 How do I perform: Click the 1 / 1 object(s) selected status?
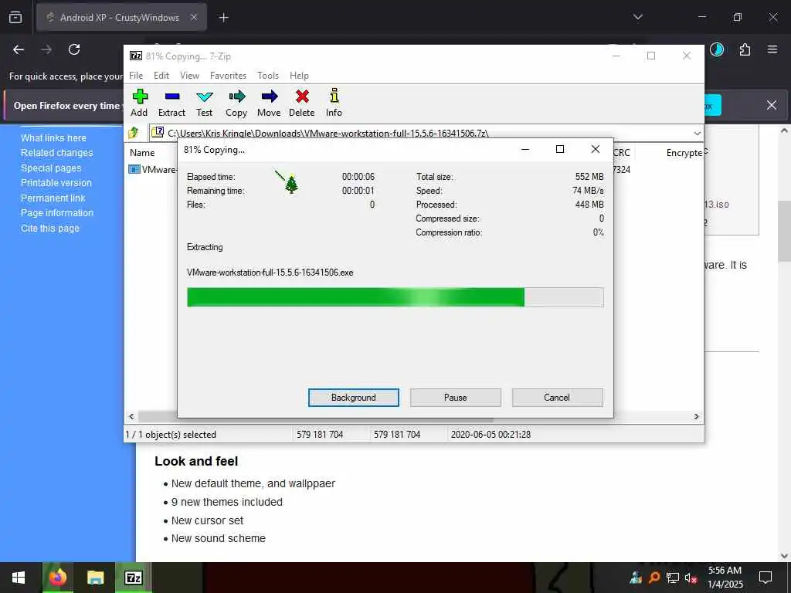tap(171, 434)
